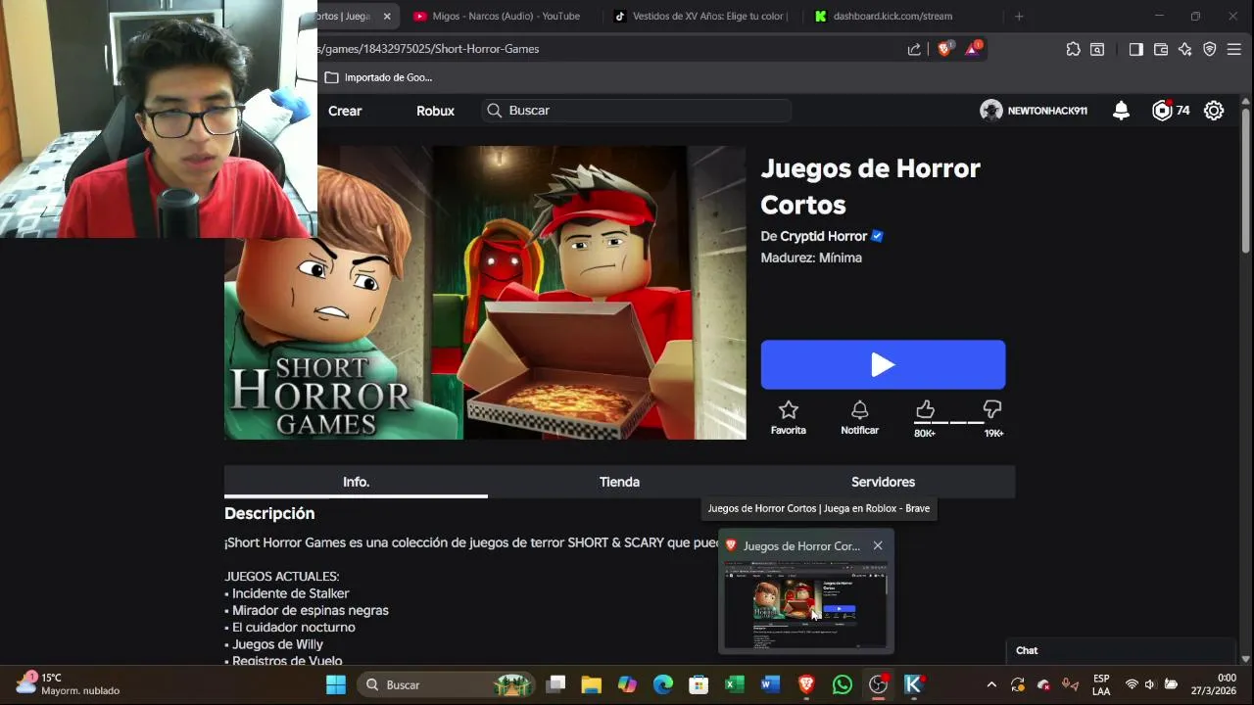Open Brave main hamburger menu
Screen dimensions: 1254x705
click(x=1233, y=49)
